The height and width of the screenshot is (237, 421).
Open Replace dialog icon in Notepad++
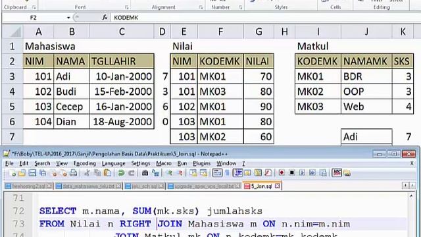click(155, 172)
